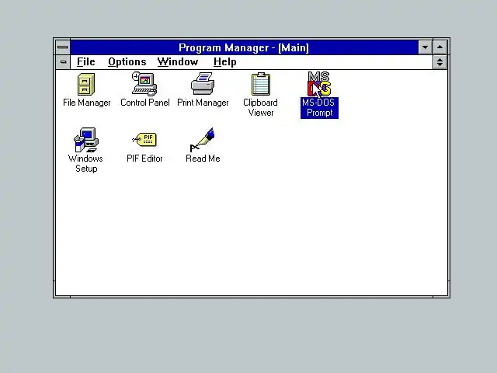Open Program Manager control menu box

pyautogui.click(x=63, y=47)
